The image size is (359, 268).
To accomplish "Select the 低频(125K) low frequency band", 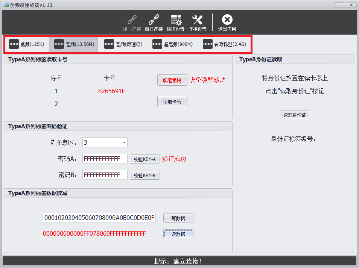I will (x=26, y=44).
